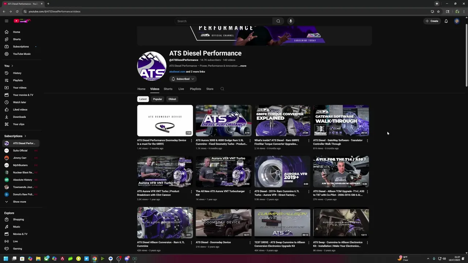The width and height of the screenshot is (468, 263).
Task: Switch to the Playlists channel tab
Action: 195,89
